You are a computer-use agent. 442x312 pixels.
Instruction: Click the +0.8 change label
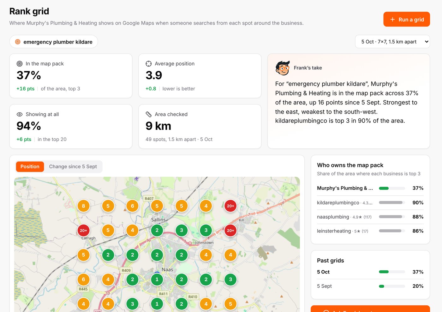pyautogui.click(x=151, y=89)
